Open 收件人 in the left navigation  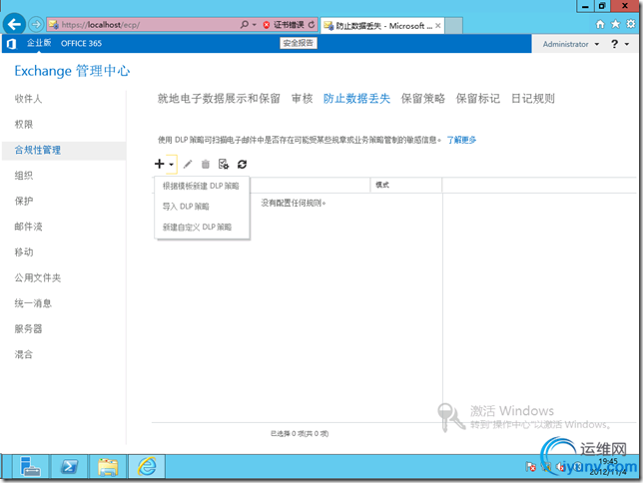pos(28,99)
